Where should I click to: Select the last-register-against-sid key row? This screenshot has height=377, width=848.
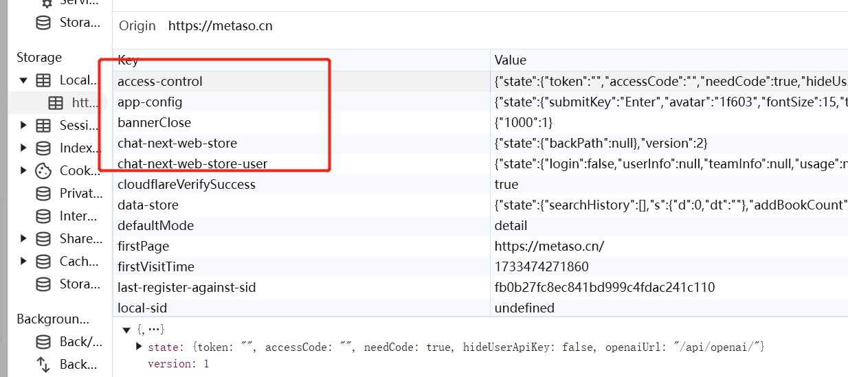point(480,287)
